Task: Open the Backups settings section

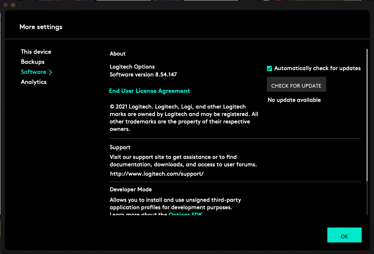Action: pyautogui.click(x=33, y=62)
